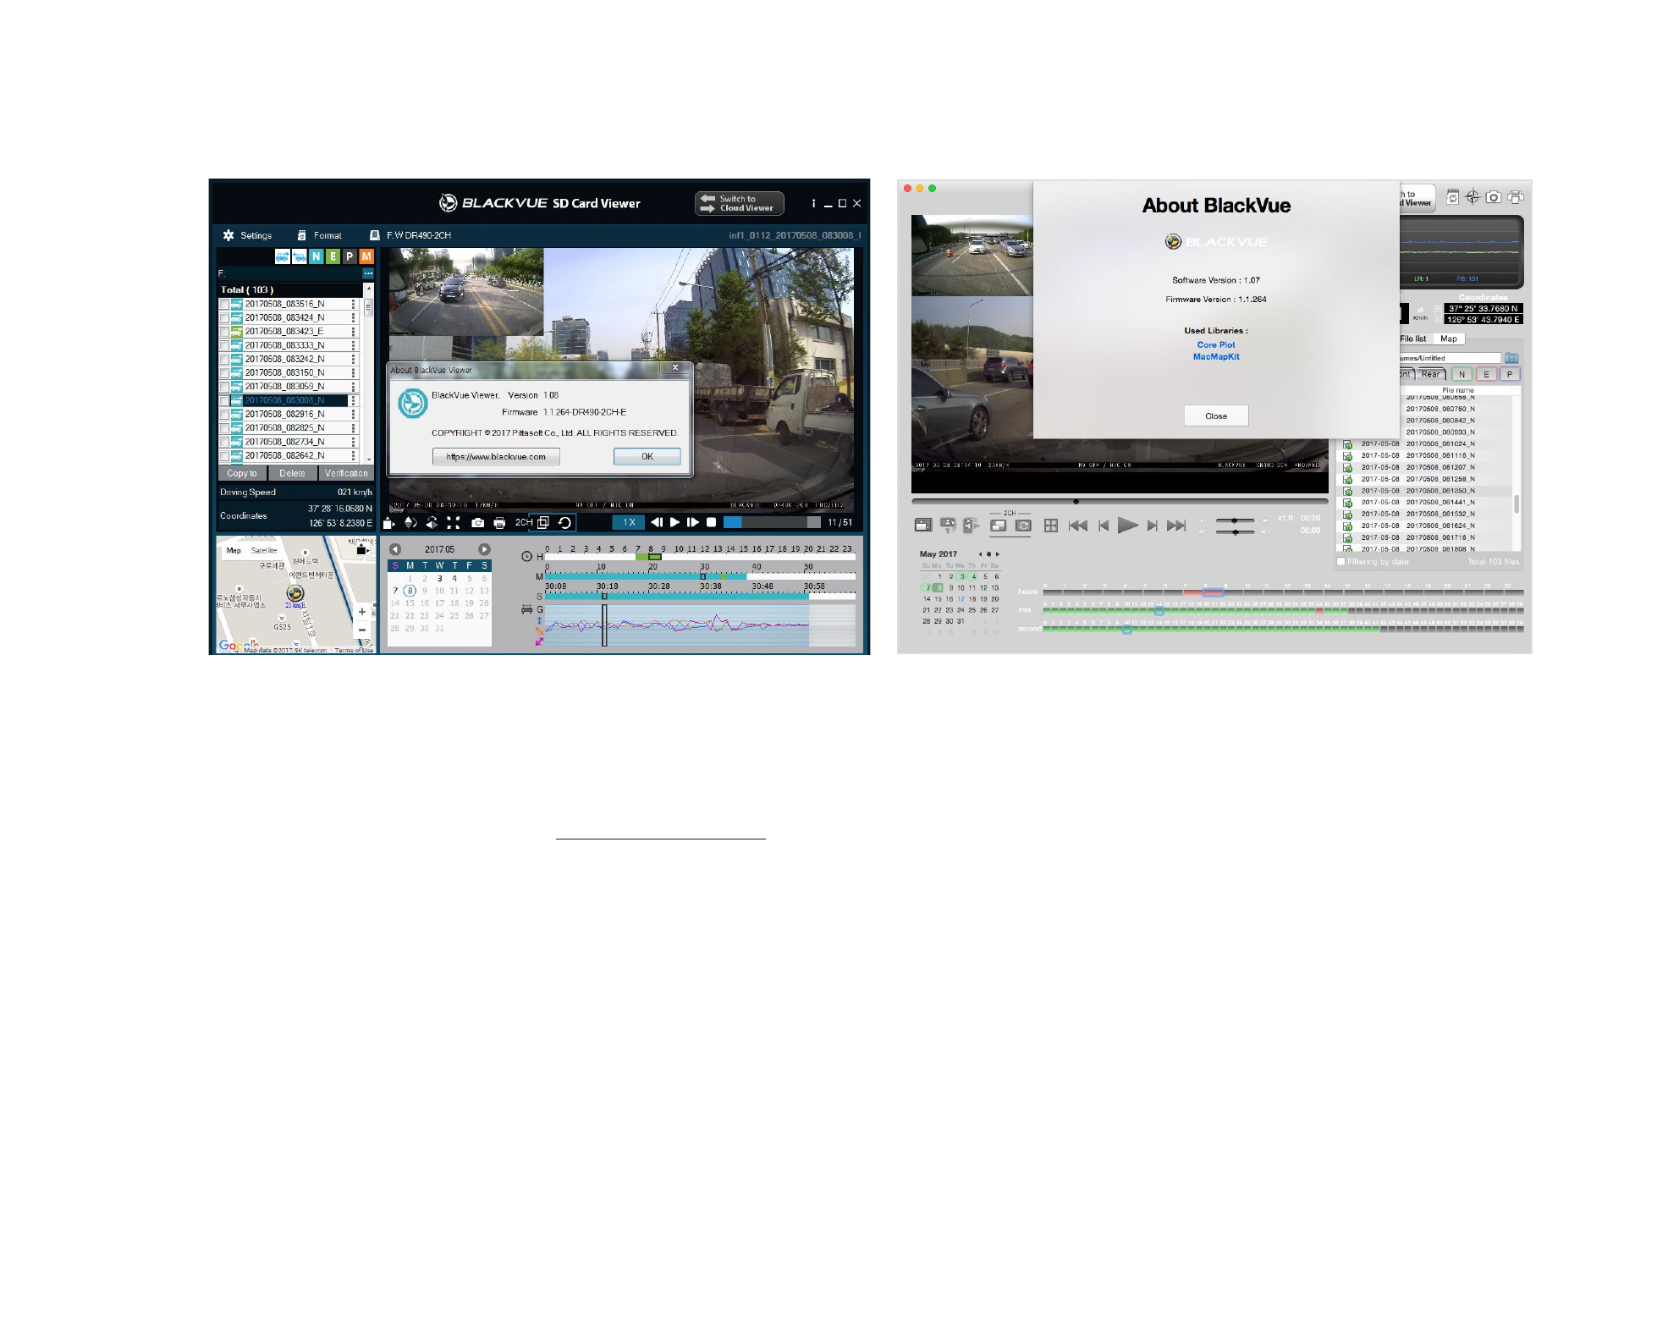Capture a snapshot with the camera icon

click(x=477, y=523)
